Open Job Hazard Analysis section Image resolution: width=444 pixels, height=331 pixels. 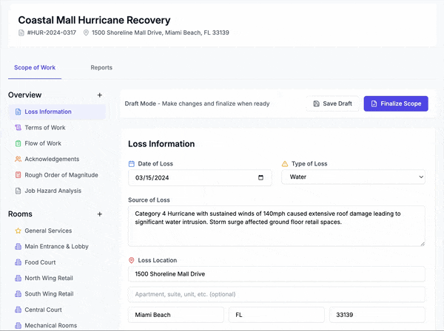coord(53,191)
